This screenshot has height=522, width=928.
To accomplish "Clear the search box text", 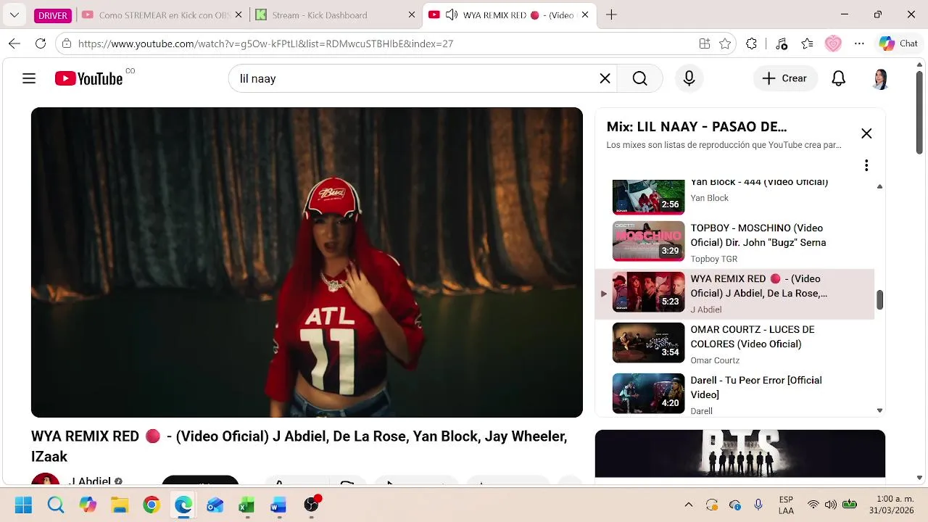I will click(x=605, y=78).
